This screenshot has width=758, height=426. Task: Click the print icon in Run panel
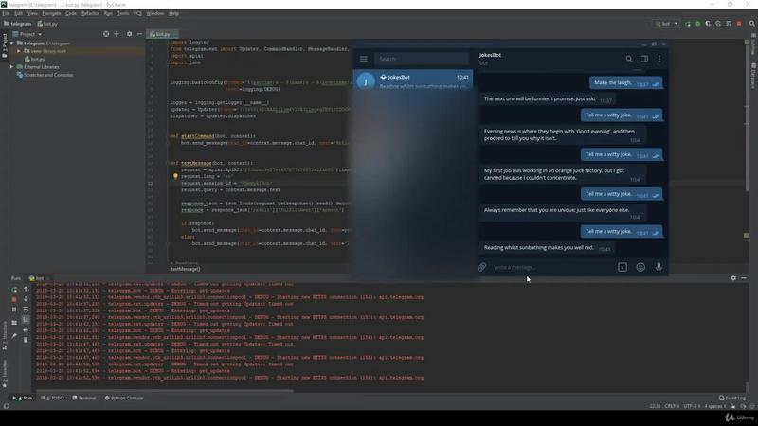[26, 329]
